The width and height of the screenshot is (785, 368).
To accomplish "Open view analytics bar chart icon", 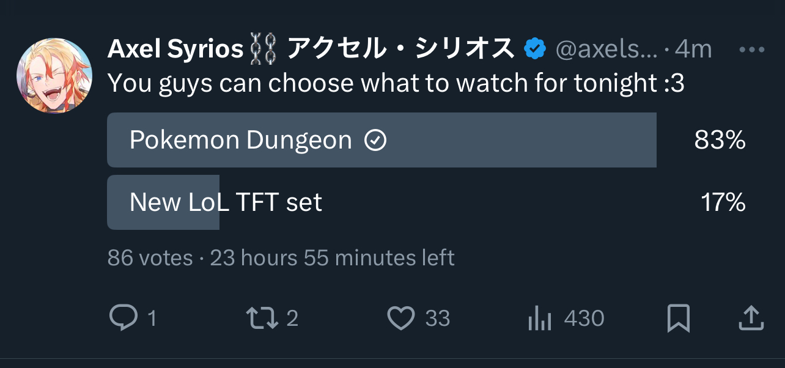I will click(x=540, y=318).
